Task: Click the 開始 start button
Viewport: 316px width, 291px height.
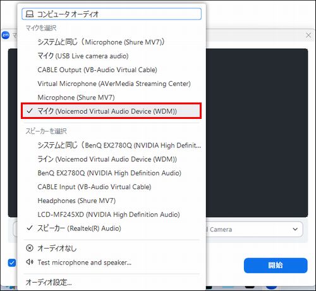Action: [x=276, y=265]
